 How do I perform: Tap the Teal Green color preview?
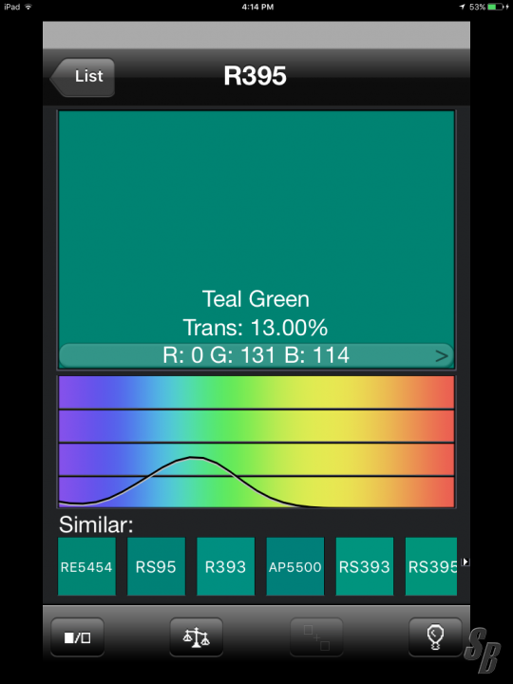(x=256, y=227)
